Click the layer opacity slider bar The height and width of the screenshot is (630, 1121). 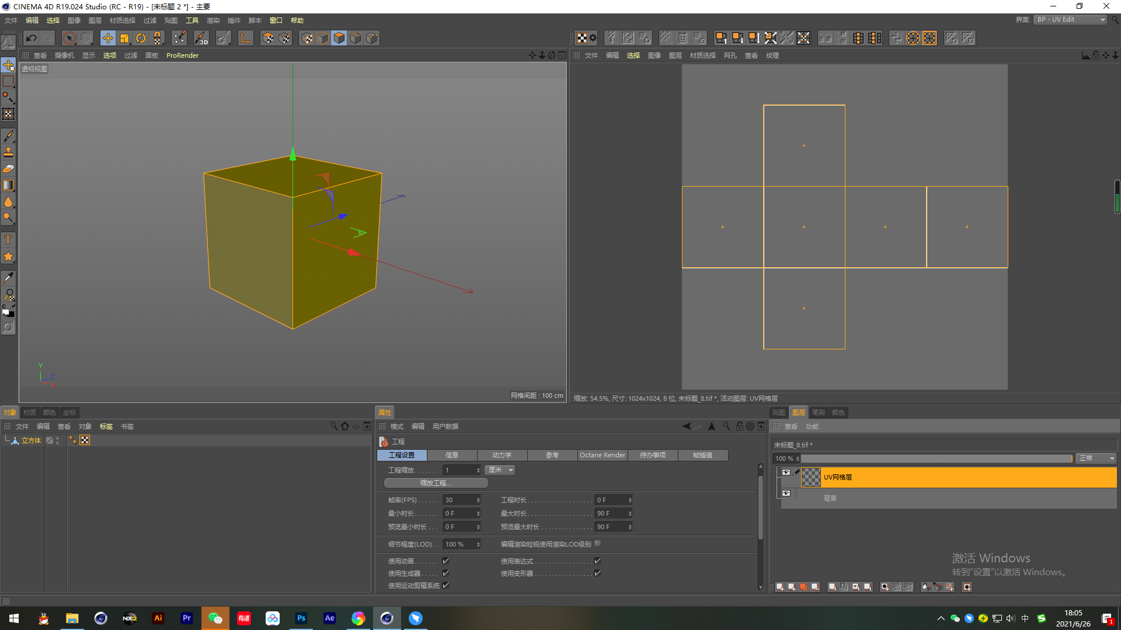coord(936,459)
